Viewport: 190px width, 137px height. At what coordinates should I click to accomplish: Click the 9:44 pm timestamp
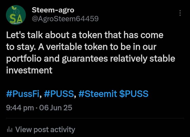tap(20, 108)
